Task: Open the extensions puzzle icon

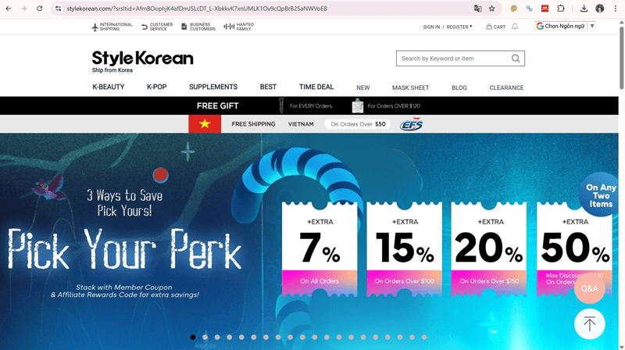Action: point(560,9)
